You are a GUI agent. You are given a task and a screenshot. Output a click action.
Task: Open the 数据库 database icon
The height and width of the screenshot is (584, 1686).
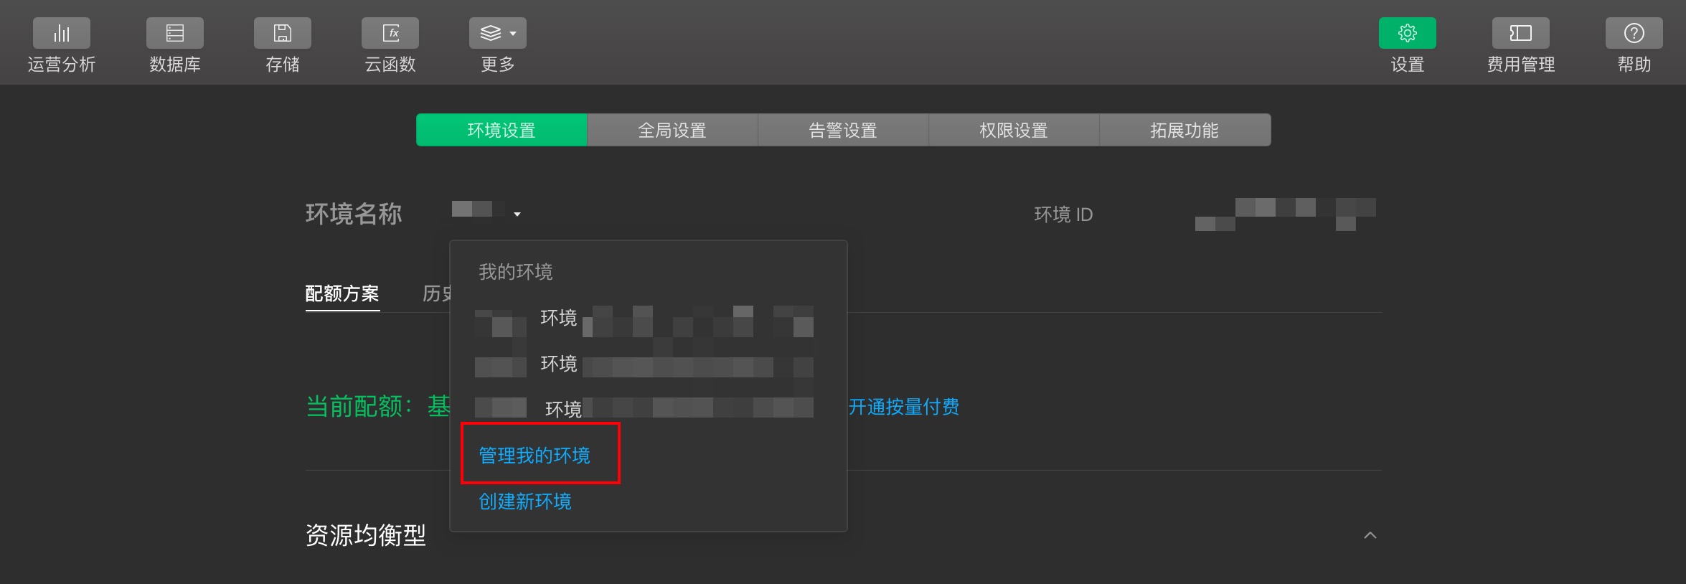pos(175,33)
